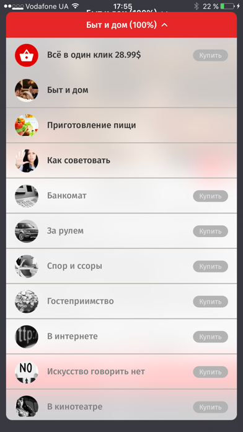Tap the Спор и ссоры circular icon
This screenshot has height=432, width=243.
(x=27, y=266)
